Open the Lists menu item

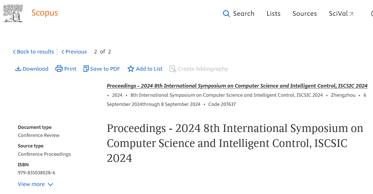[273, 14]
